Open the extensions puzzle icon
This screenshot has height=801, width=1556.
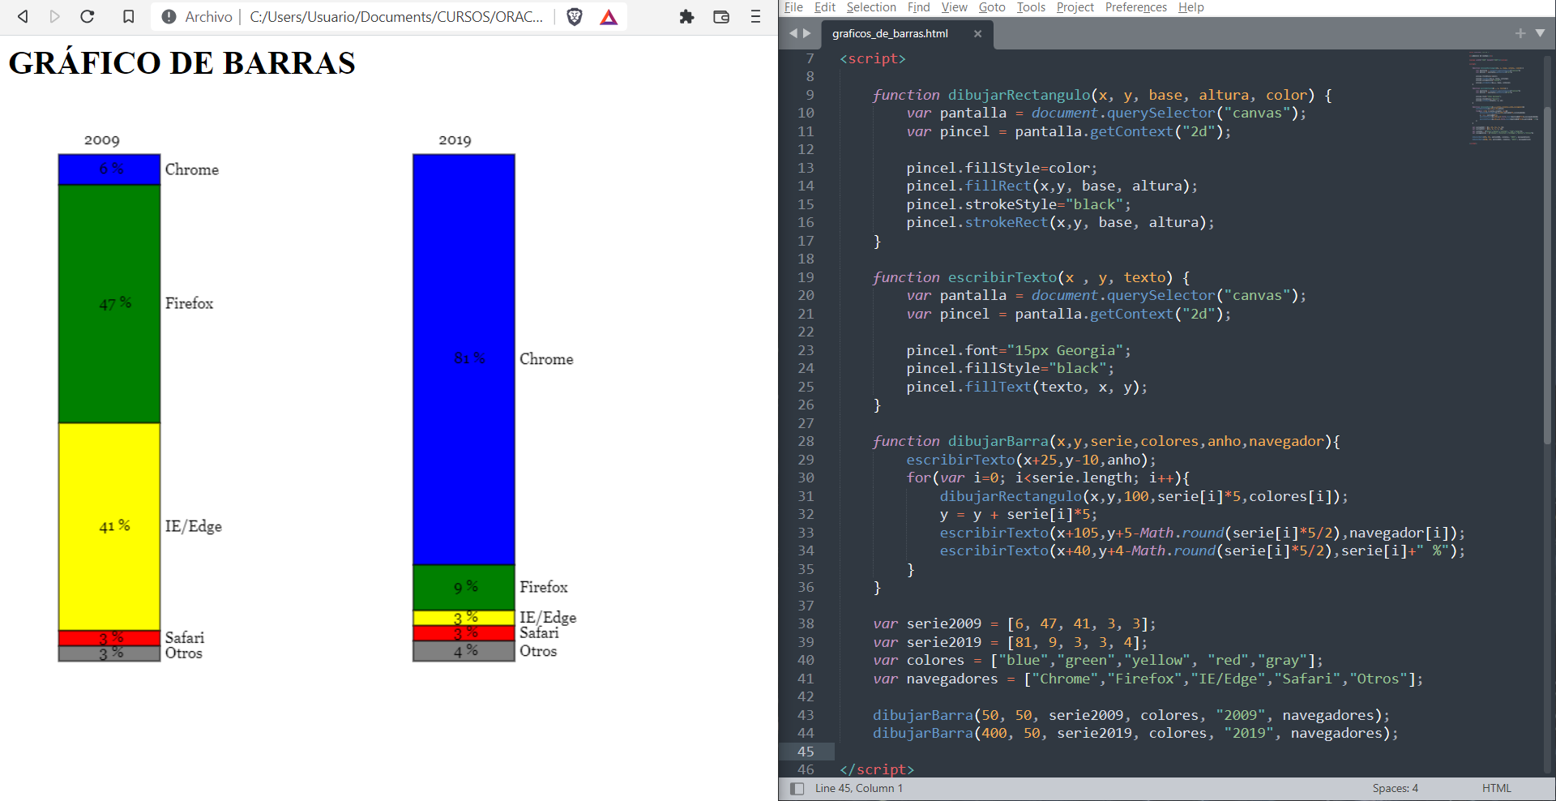pyautogui.click(x=686, y=16)
